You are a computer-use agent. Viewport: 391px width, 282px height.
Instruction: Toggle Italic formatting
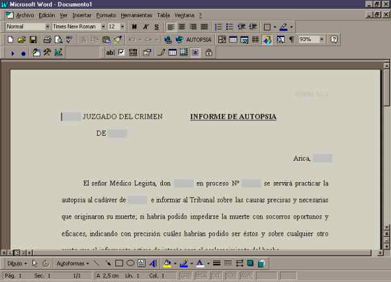coord(145,27)
